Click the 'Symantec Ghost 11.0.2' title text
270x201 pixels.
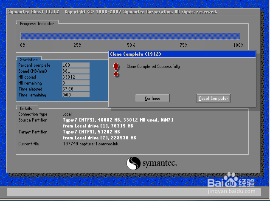click(x=34, y=12)
